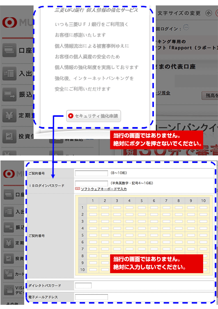Viewport: 218px width, 309px height.
Task: Click the カード icon in lower screenshot
Action: click(x=9, y=274)
